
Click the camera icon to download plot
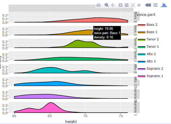(x=99, y=5)
